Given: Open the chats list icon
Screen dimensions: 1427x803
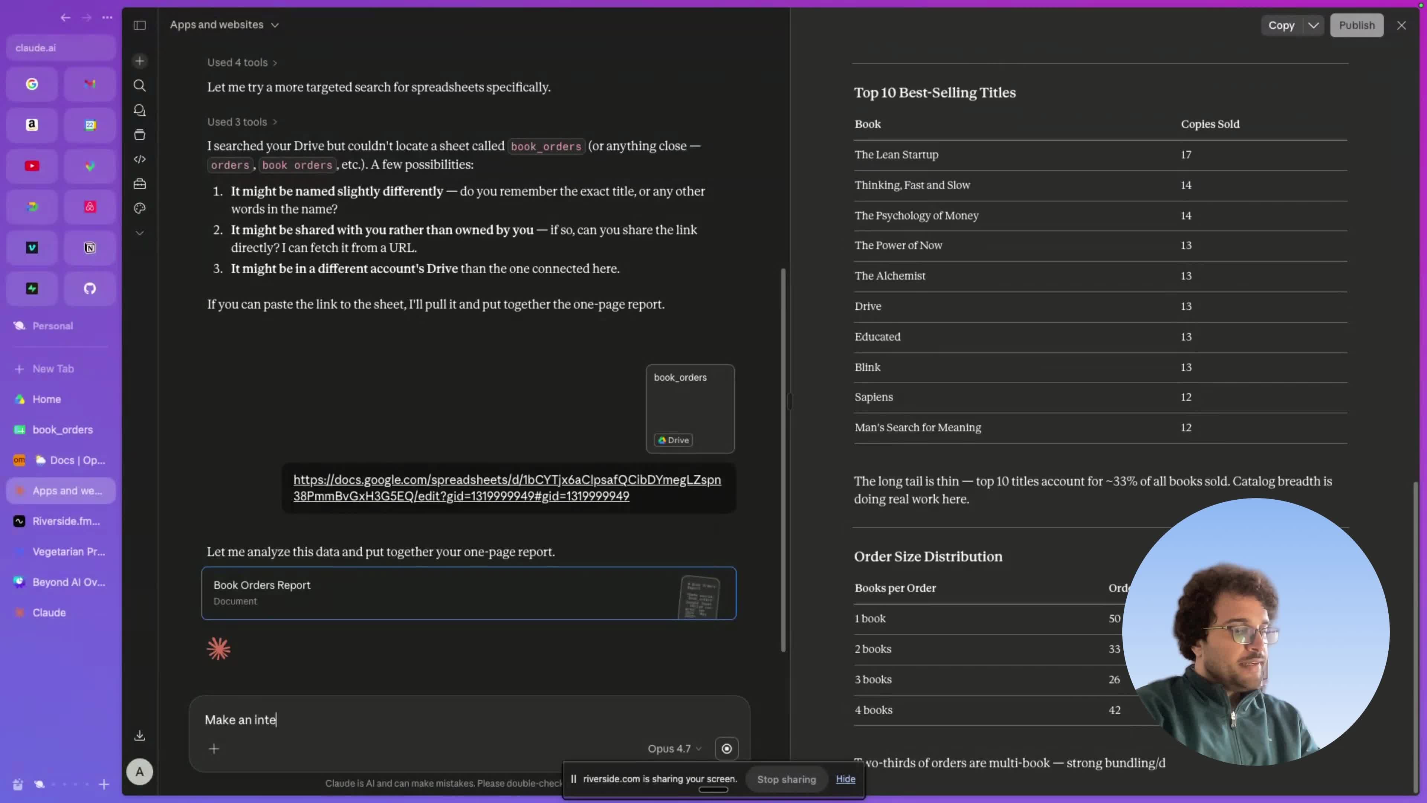Looking at the screenshot, I should coord(140,110).
